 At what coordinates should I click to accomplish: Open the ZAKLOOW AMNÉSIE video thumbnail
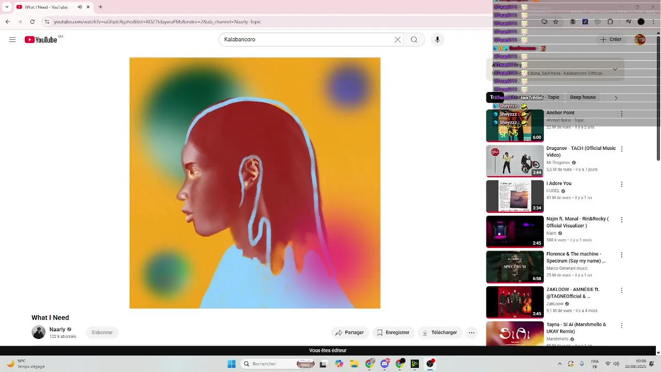point(515,302)
